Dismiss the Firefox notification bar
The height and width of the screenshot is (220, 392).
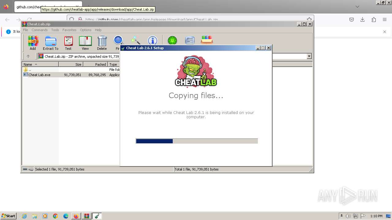tap(385, 32)
